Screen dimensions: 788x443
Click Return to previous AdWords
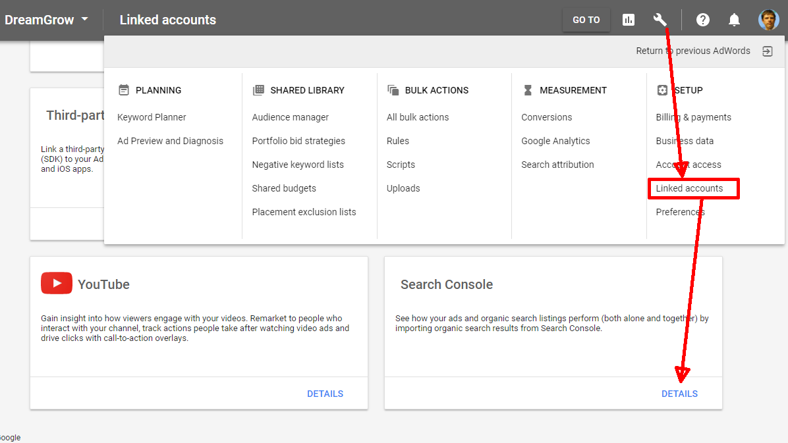click(692, 51)
